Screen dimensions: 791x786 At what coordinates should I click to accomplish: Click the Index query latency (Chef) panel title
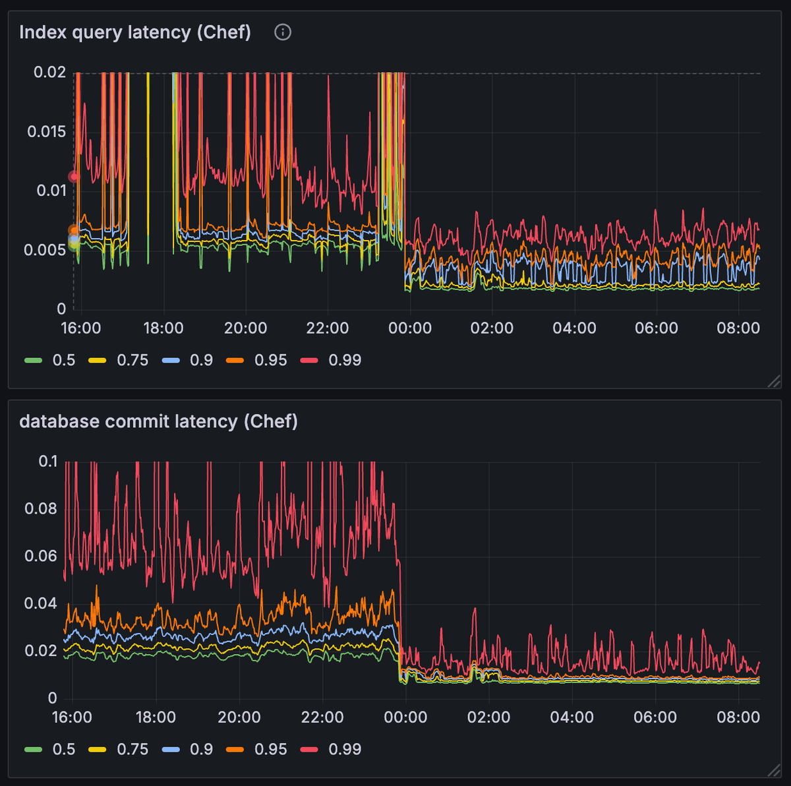tap(135, 32)
